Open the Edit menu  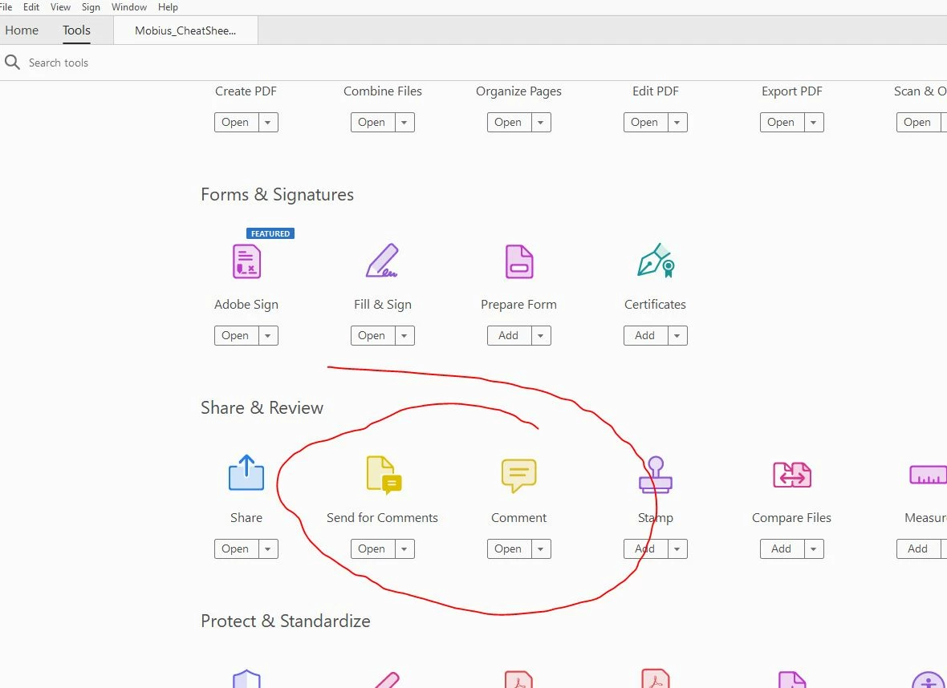pyautogui.click(x=31, y=7)
